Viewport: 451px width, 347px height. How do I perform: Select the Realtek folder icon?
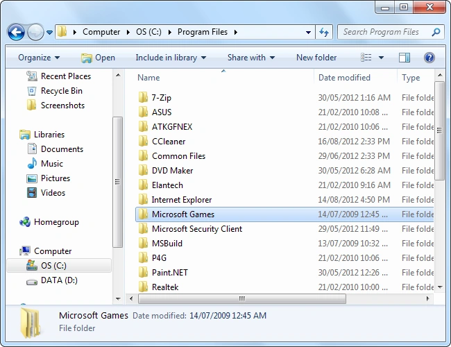143,287
